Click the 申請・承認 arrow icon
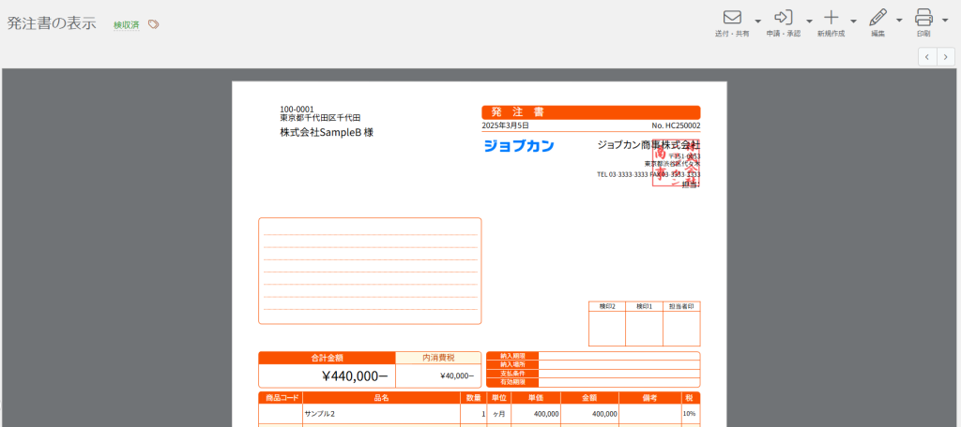This screenshot has height=427, width=961. (784, 17)
